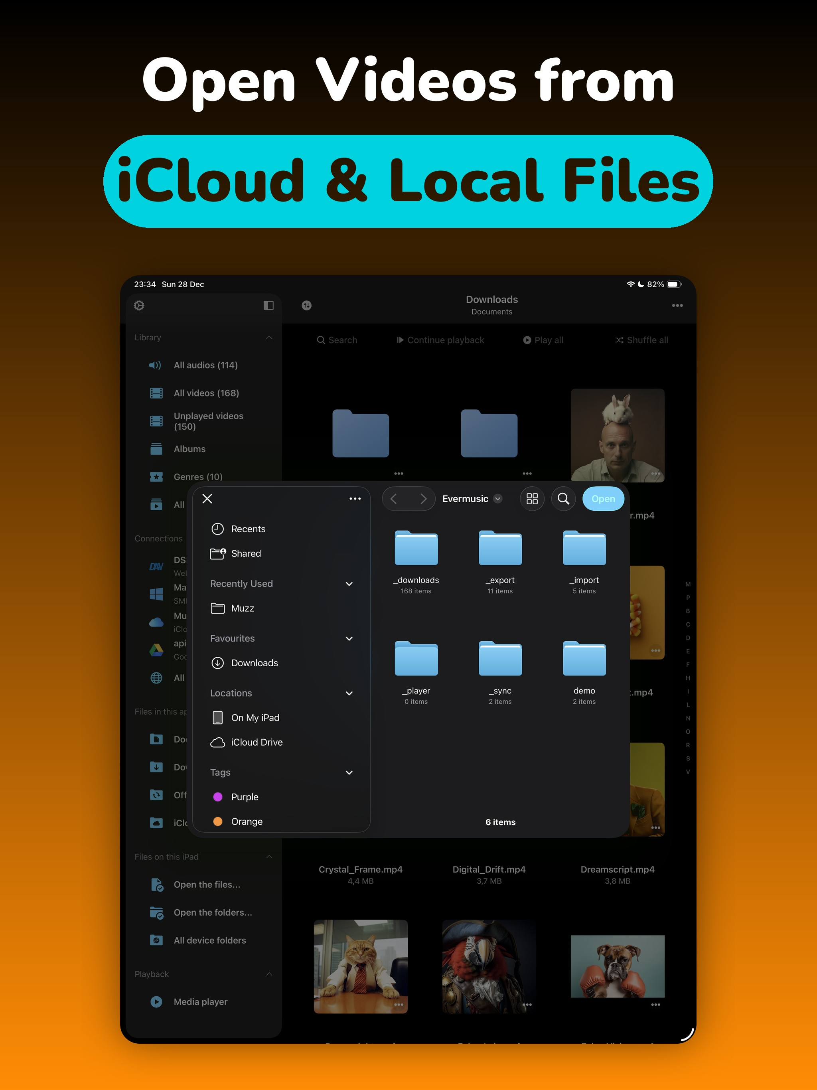Click the Open button

[x=603, y=499]
